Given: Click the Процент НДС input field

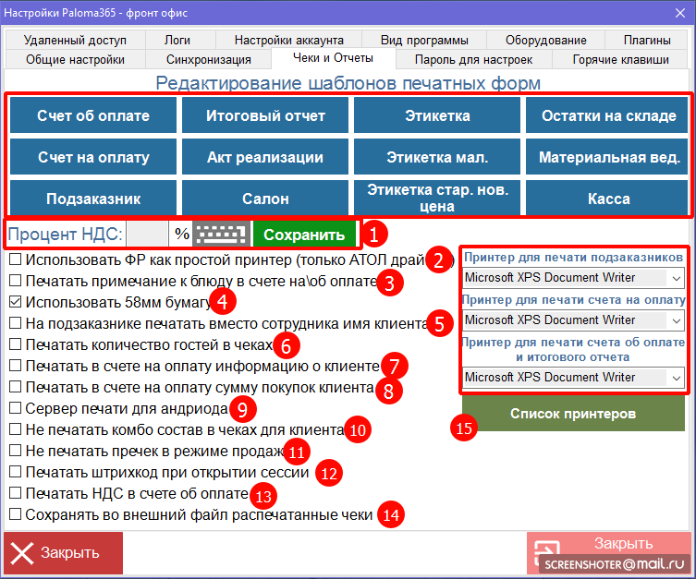Looking at the screenshot, I should [x=147, y=235].
